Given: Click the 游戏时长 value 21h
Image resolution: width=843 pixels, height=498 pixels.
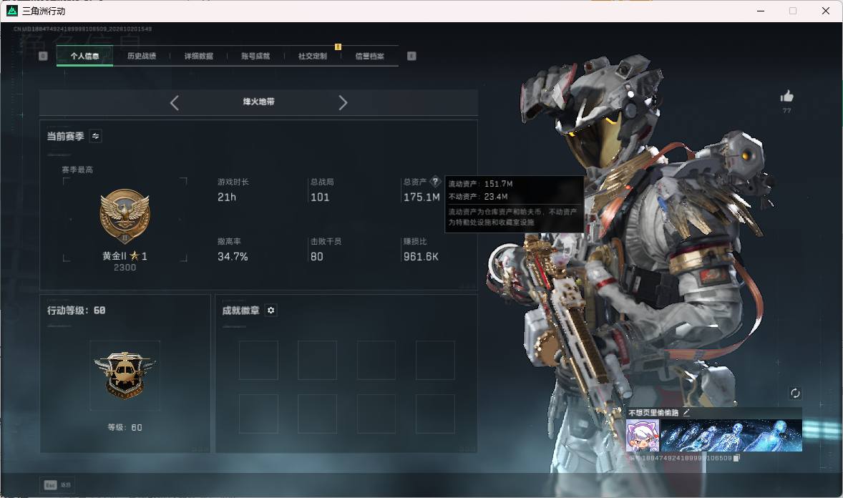Looking at the screenshot, I should click(x=227, y=197).
